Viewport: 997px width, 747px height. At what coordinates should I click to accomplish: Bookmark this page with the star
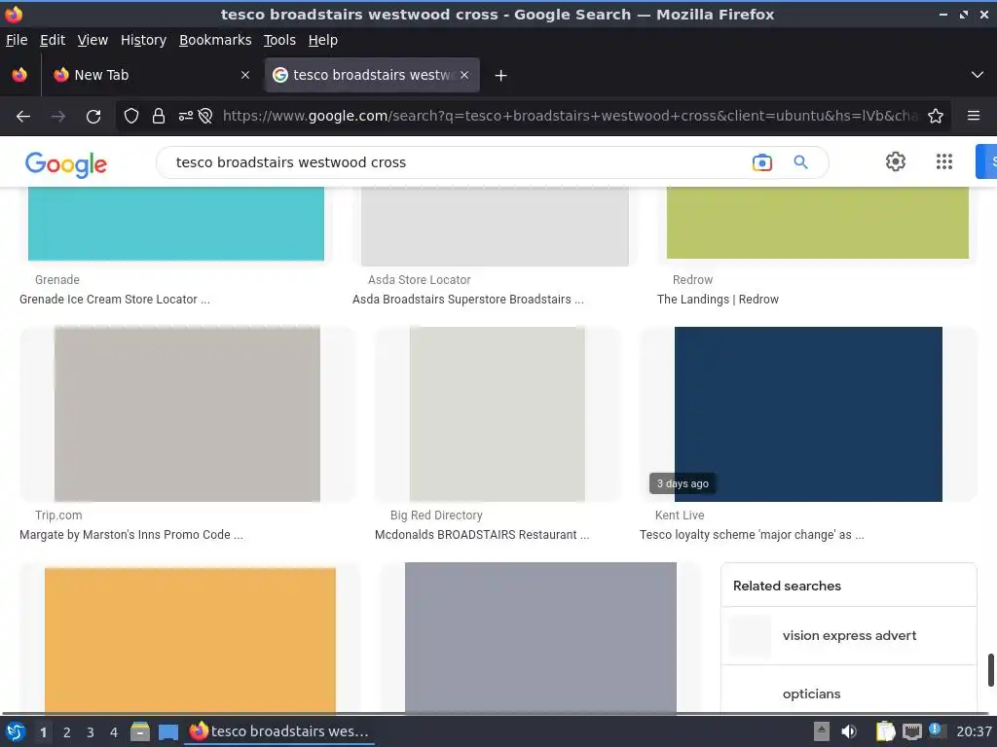(936, 116)
